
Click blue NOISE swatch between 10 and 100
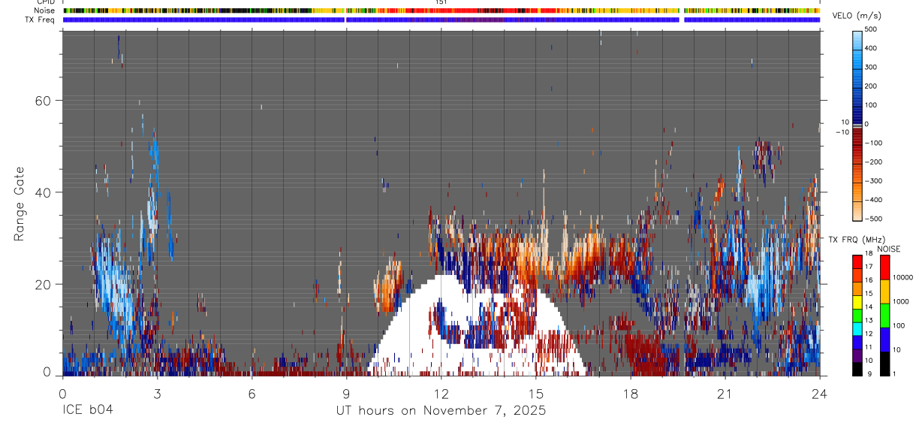(884, 339)
